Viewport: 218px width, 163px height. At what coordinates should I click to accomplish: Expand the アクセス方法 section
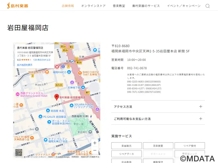point(158,106)
